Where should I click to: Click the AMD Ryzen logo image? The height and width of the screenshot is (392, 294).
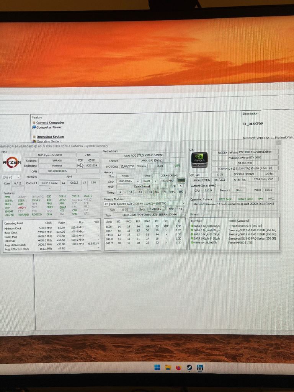click(12, 162)
